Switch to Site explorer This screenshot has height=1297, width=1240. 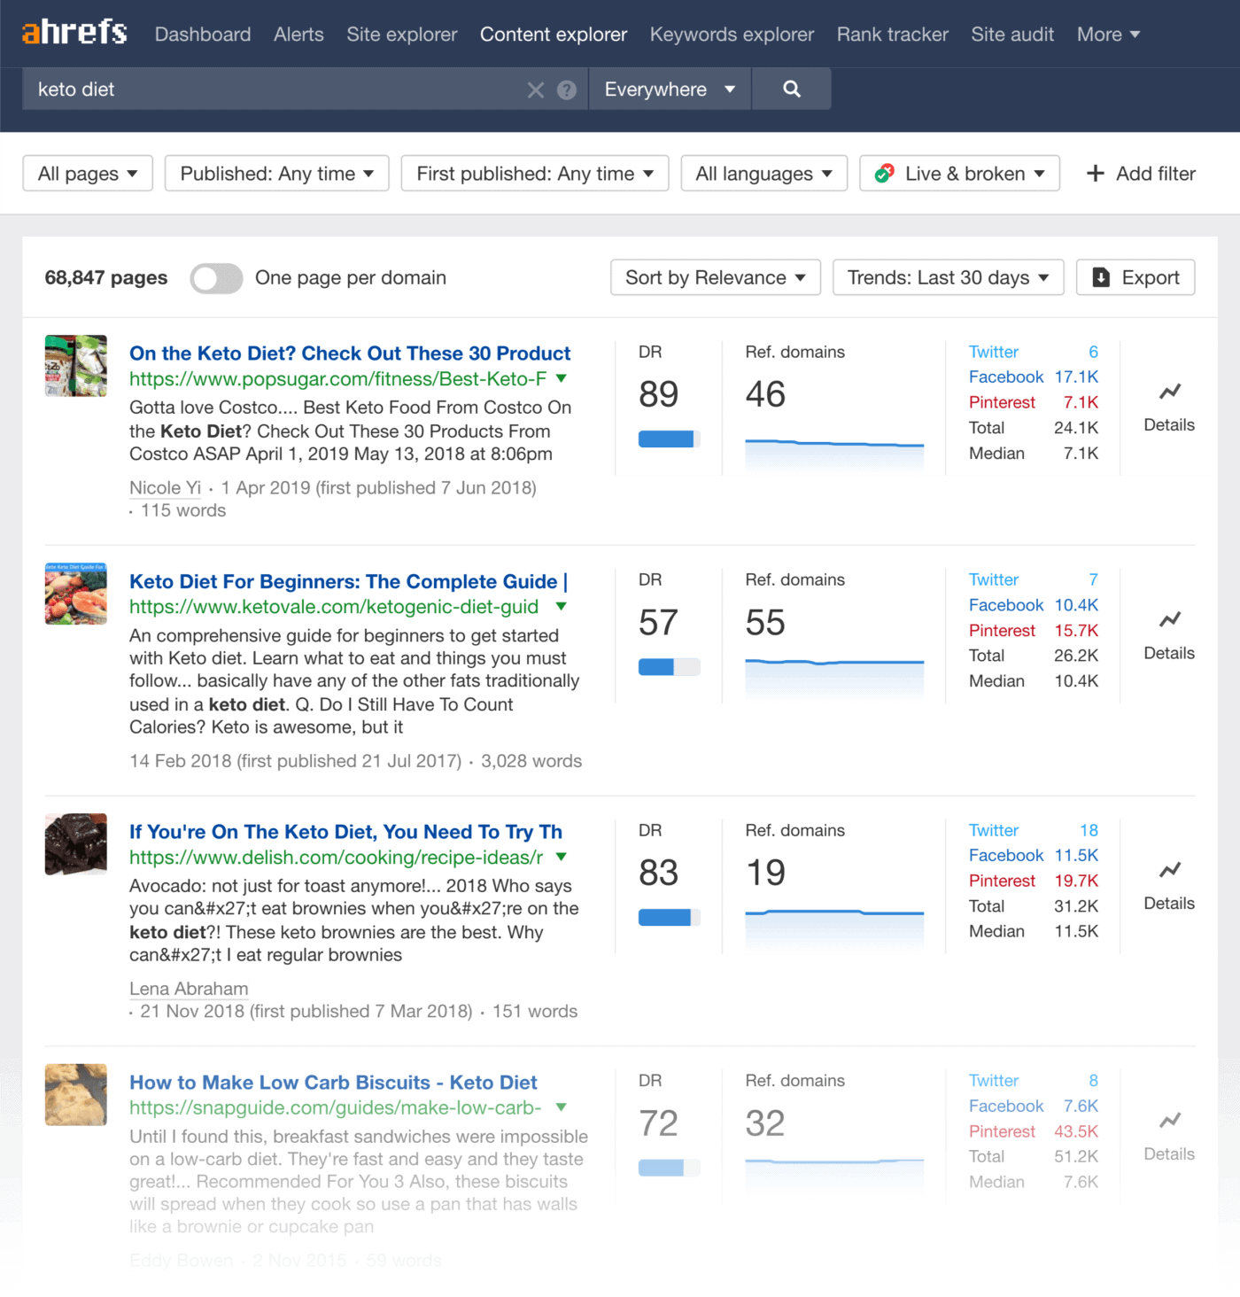(x=402, y=35)
